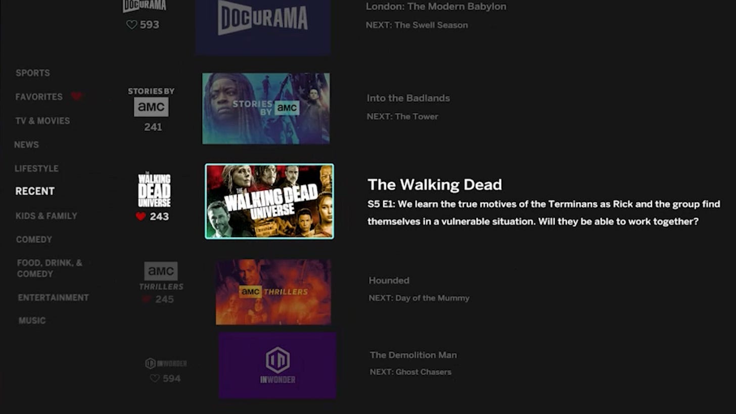
Task: Select the Entertainment category
Action: point(53,298)
